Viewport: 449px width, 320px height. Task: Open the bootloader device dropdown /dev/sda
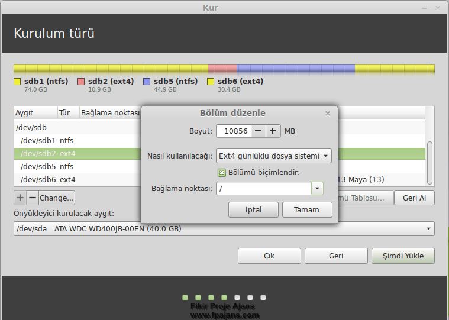tap(224, 229)
